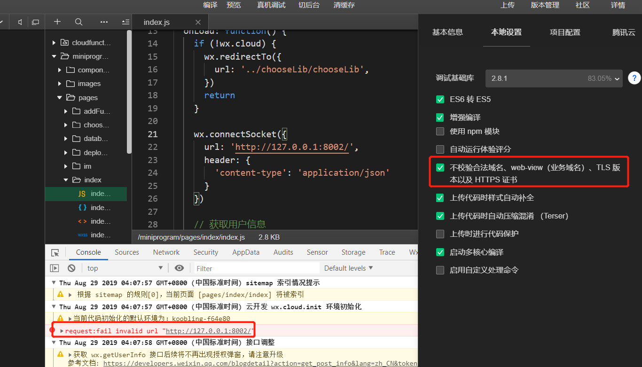Toggle 不校验合法域名 checkbox
The height and width of the screenshot is (367, 642).
pos(440,167)
